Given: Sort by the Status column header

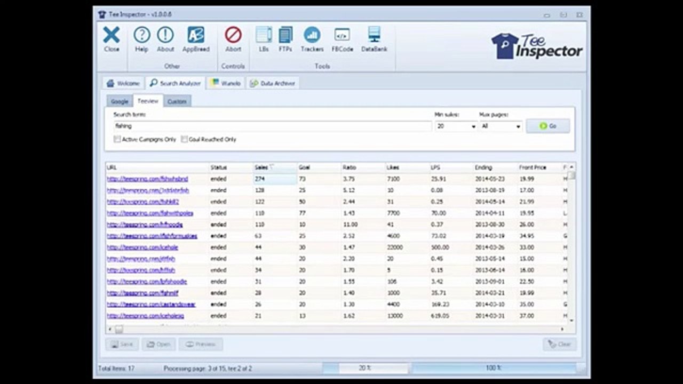Looking at the screenshot, I should click(x=231, y=167).
